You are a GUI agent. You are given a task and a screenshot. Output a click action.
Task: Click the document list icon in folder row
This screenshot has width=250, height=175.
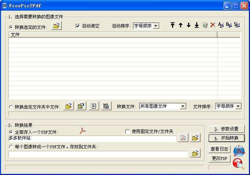pyautogui.click(x=94, y=106)
